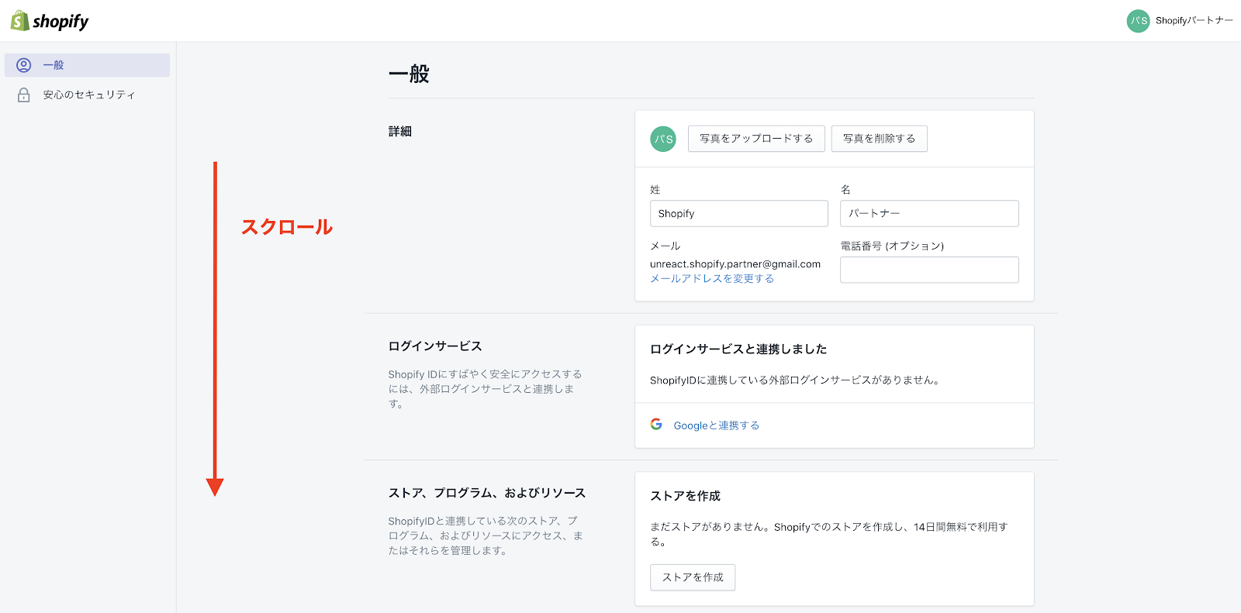Focus the 名 field containing パートナー

tap(928, 214)
